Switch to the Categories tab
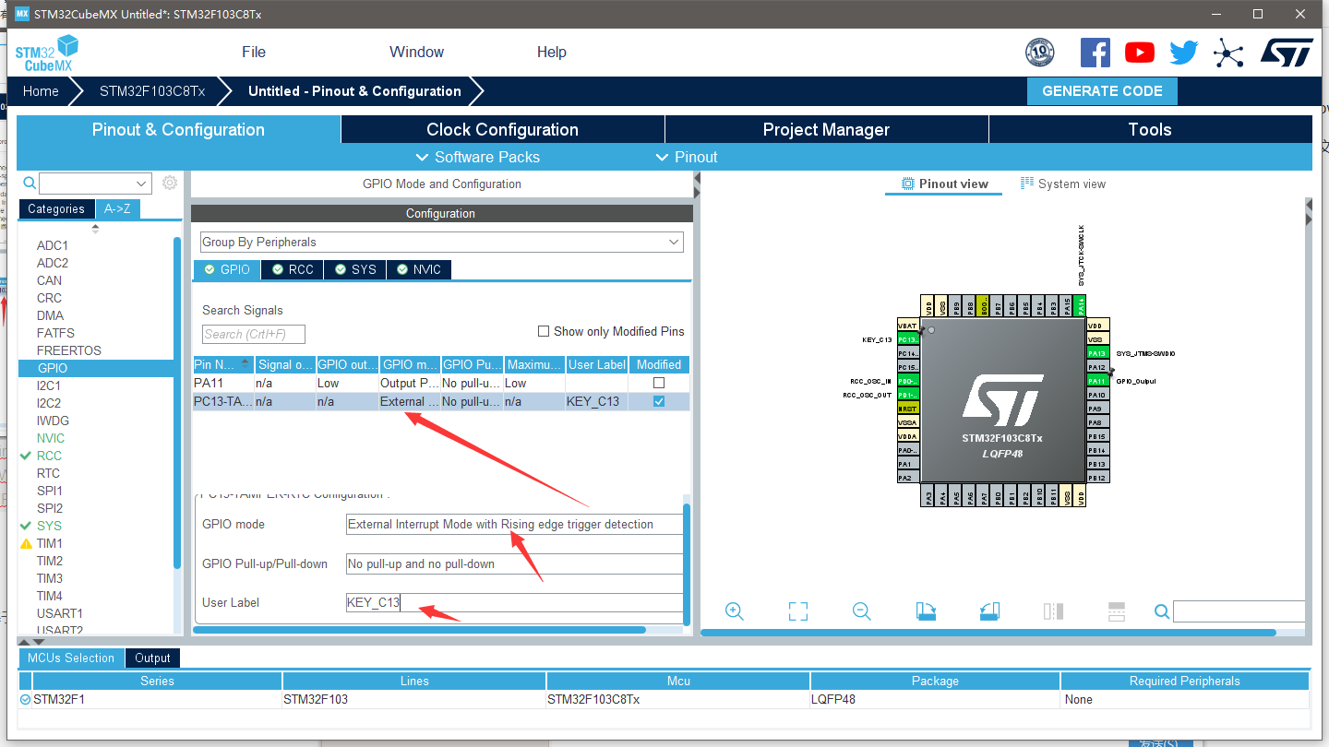Image resolution: width=1329 pixels, height=747 pixels. [x=56, y=208]
